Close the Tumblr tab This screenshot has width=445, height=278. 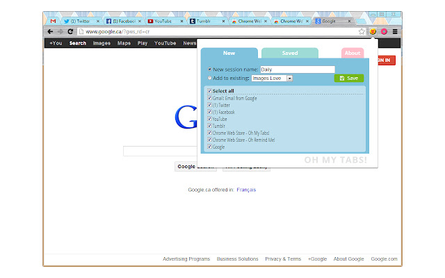coord(224,22)
